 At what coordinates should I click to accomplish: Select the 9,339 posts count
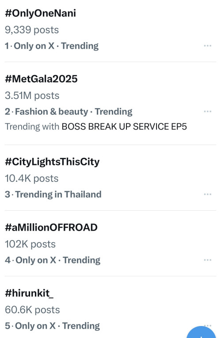coord(32,30)
